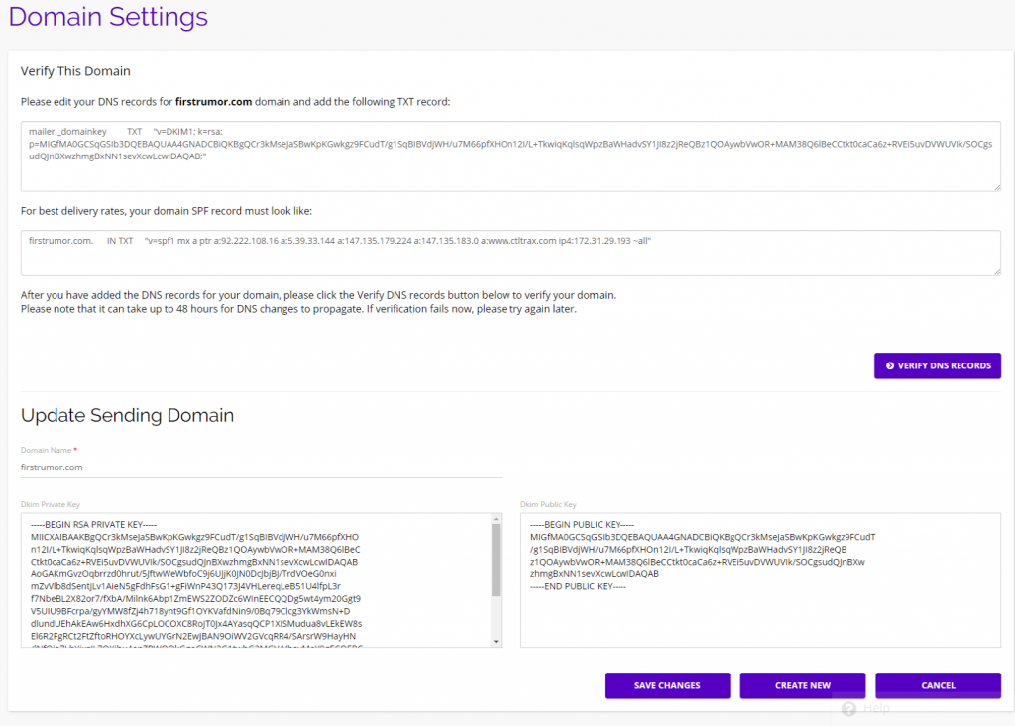Viewport: 1015px width, 726px height.
Task: Click the Verify DNS Records button
Action: [x=937, y=365]
